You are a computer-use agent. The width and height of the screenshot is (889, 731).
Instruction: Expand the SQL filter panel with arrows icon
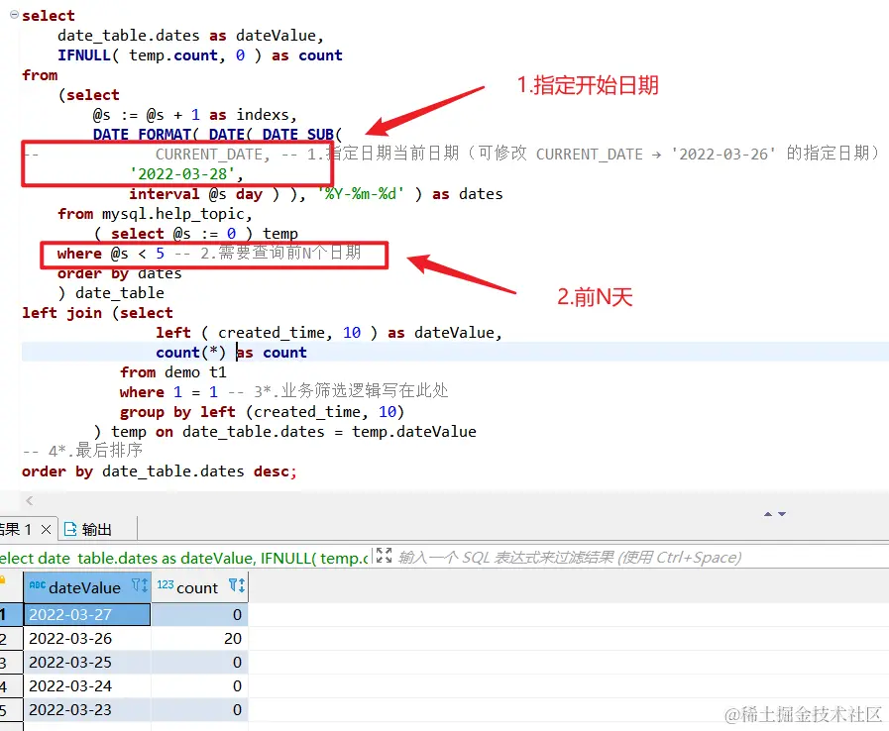point(384,556)
